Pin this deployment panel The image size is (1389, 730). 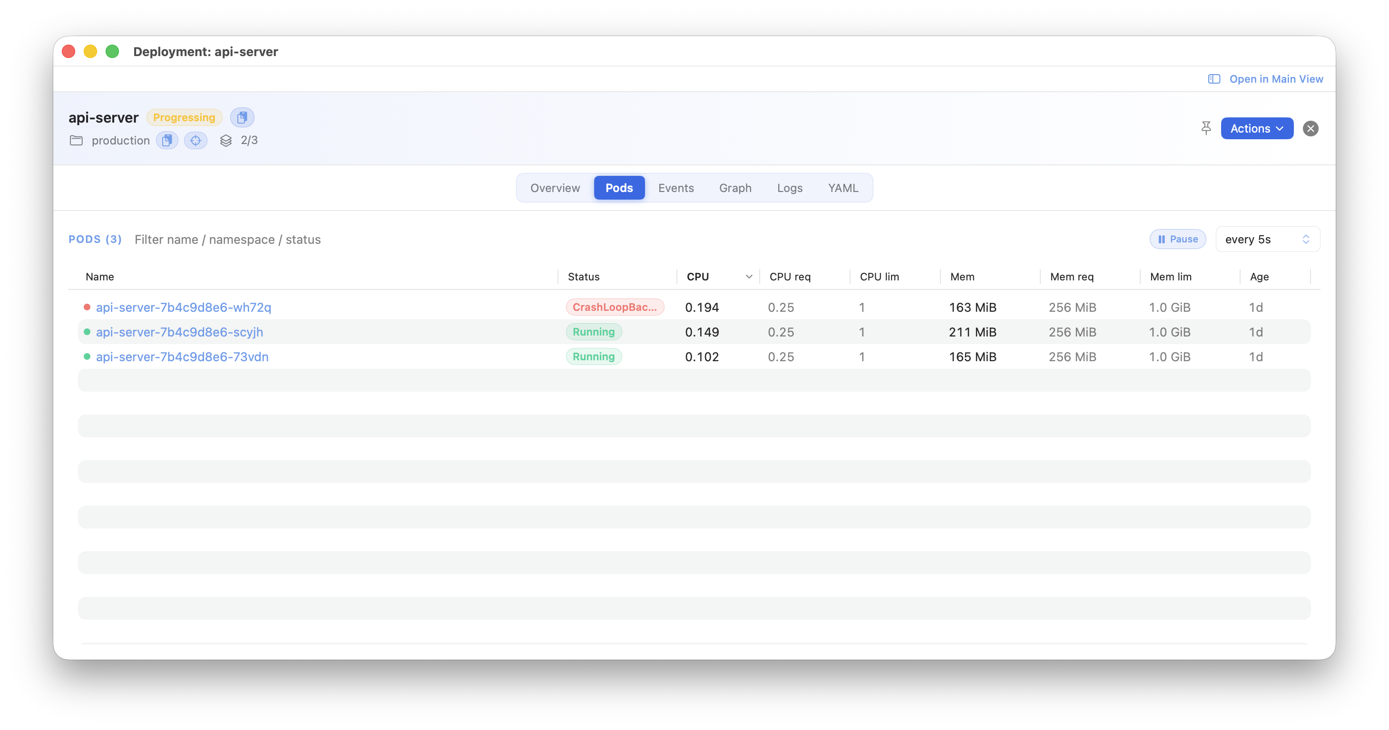pyautogui.click(x=1206, y=128)
